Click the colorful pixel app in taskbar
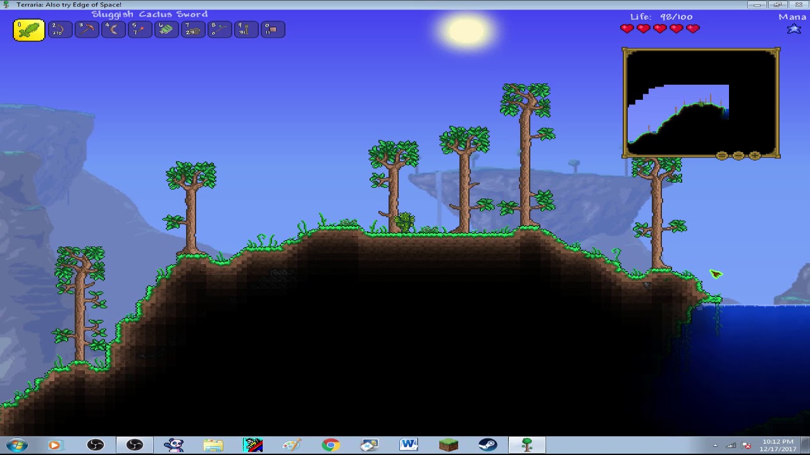The width and height of the screenshot is (810, 455). (x=252, y=445)
